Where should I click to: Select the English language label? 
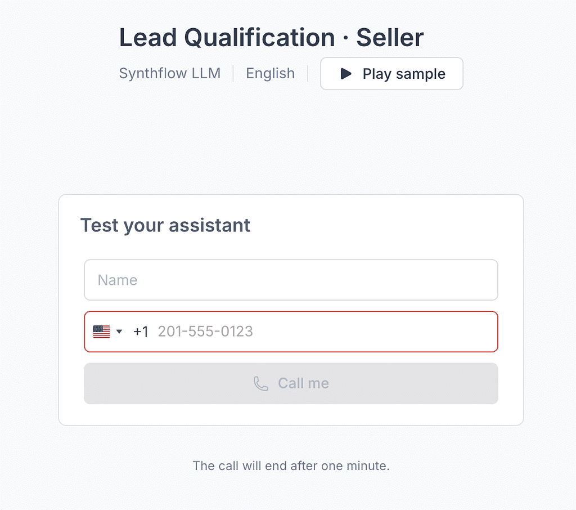pos(271,74)
